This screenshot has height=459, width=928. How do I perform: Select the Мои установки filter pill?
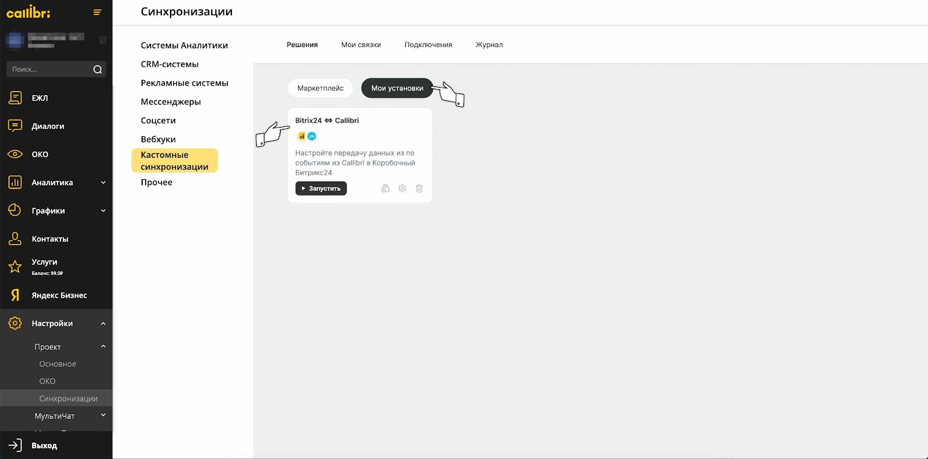pos(397,88)
